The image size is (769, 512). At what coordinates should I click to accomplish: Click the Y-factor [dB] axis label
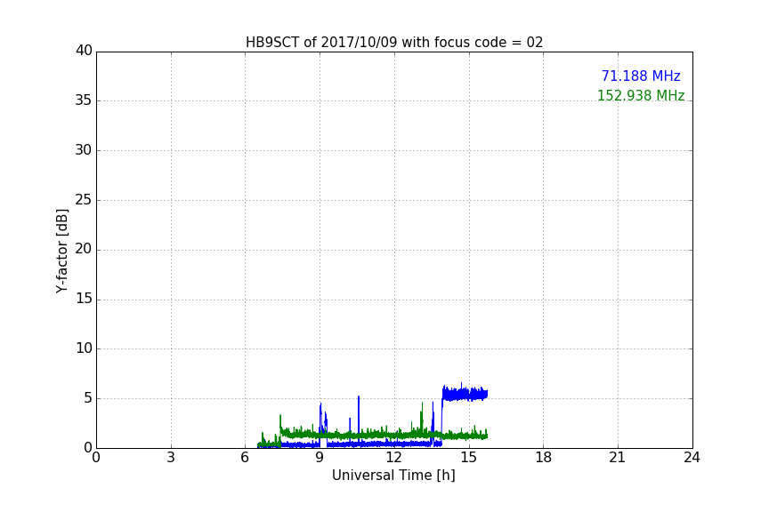tap(61, 251)
